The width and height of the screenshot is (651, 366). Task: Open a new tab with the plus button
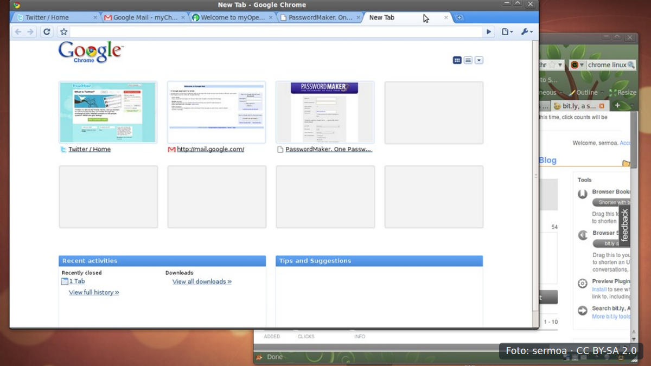(459, 17)
